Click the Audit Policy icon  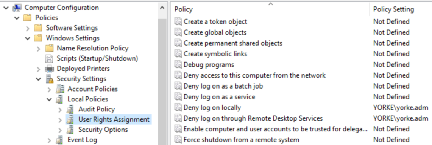[70, 109]
